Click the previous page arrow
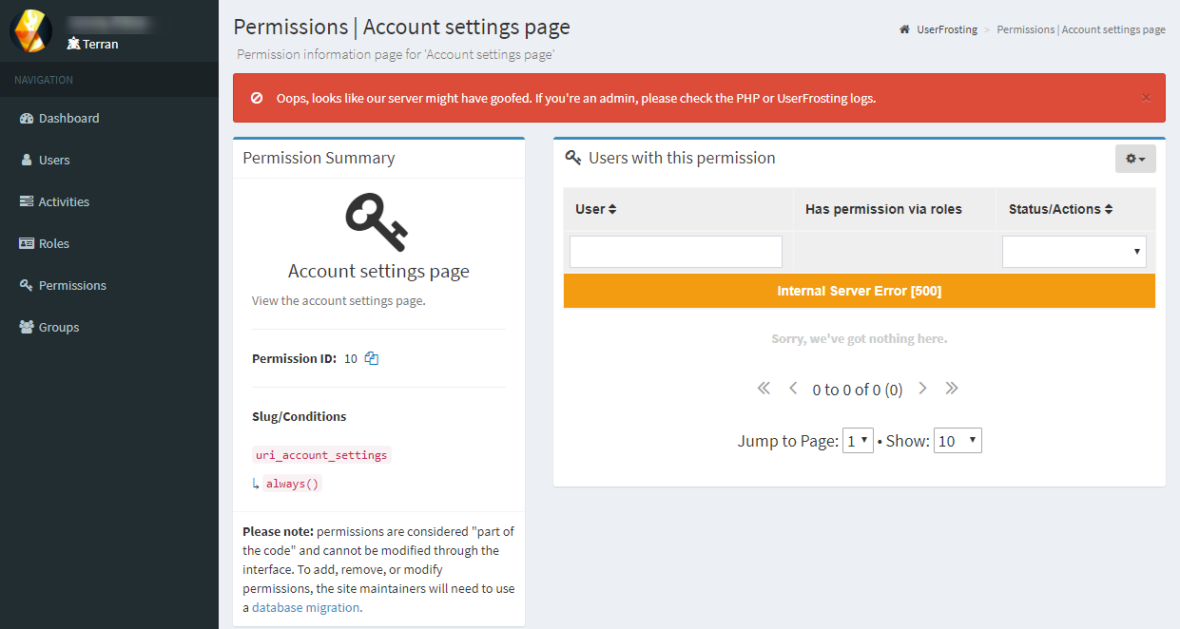Image resolution: width=1180 pixels, height=629 pixels. point(793,389)
